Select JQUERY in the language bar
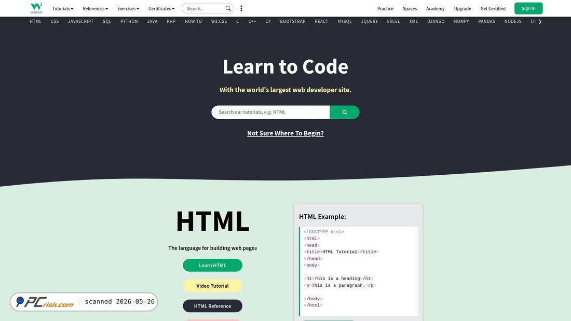The height and width of the screenshot is (321, 571). (x=370, y=21)
